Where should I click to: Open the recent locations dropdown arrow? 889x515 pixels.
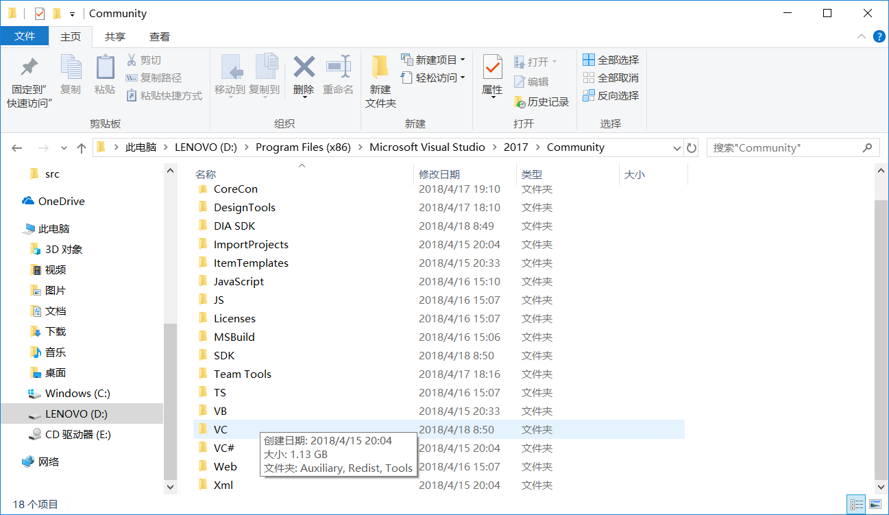(x=64, y=147)
